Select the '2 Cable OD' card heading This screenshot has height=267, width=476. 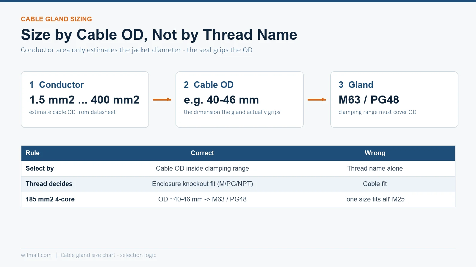click(209, 85)
